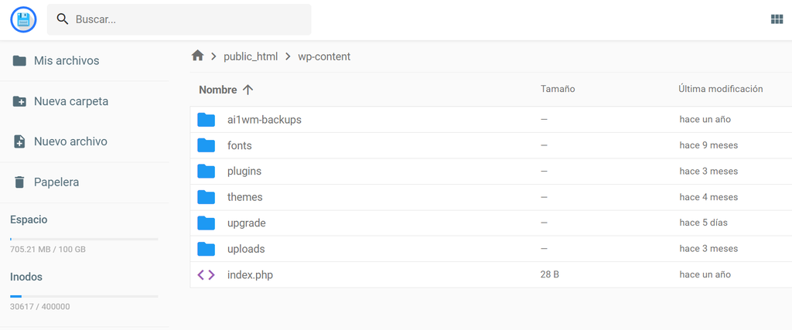The width and height of the screenshot is (792, 330).
Task: Create a Nuevo archivo
Action: coord(70,141)
